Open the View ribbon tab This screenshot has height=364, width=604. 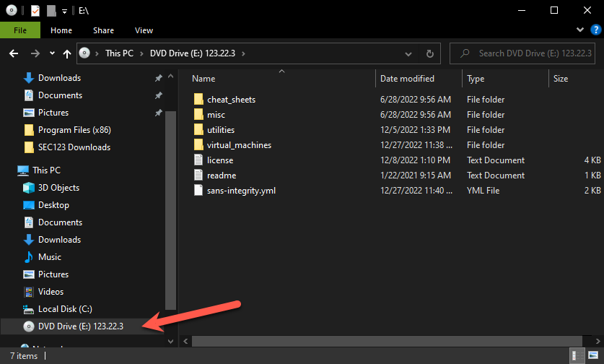[x=144, y=30]
